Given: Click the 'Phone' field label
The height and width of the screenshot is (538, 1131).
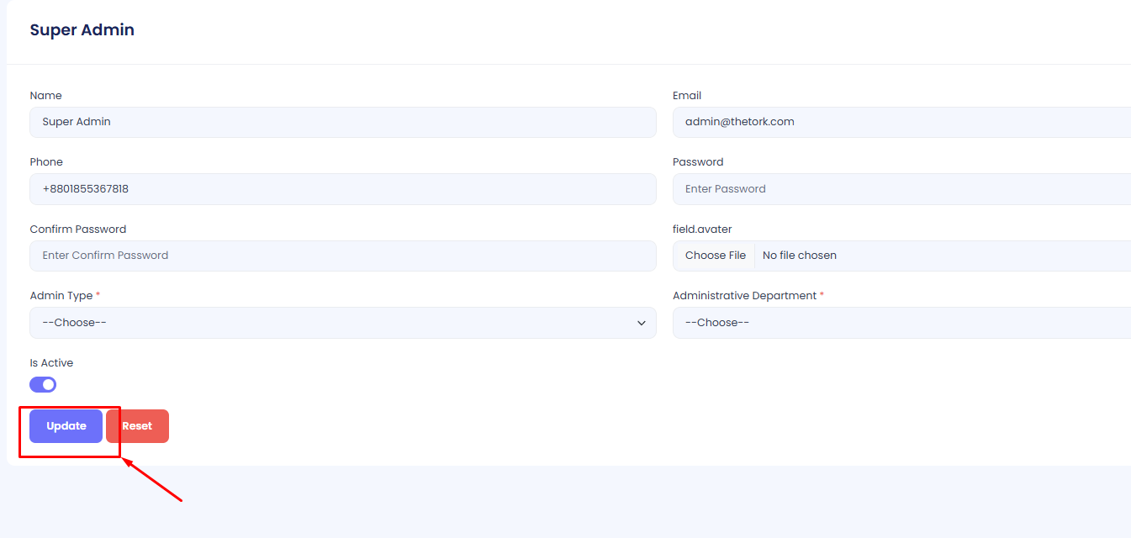Looking at the screenshot, I should (x=46, y=162).
